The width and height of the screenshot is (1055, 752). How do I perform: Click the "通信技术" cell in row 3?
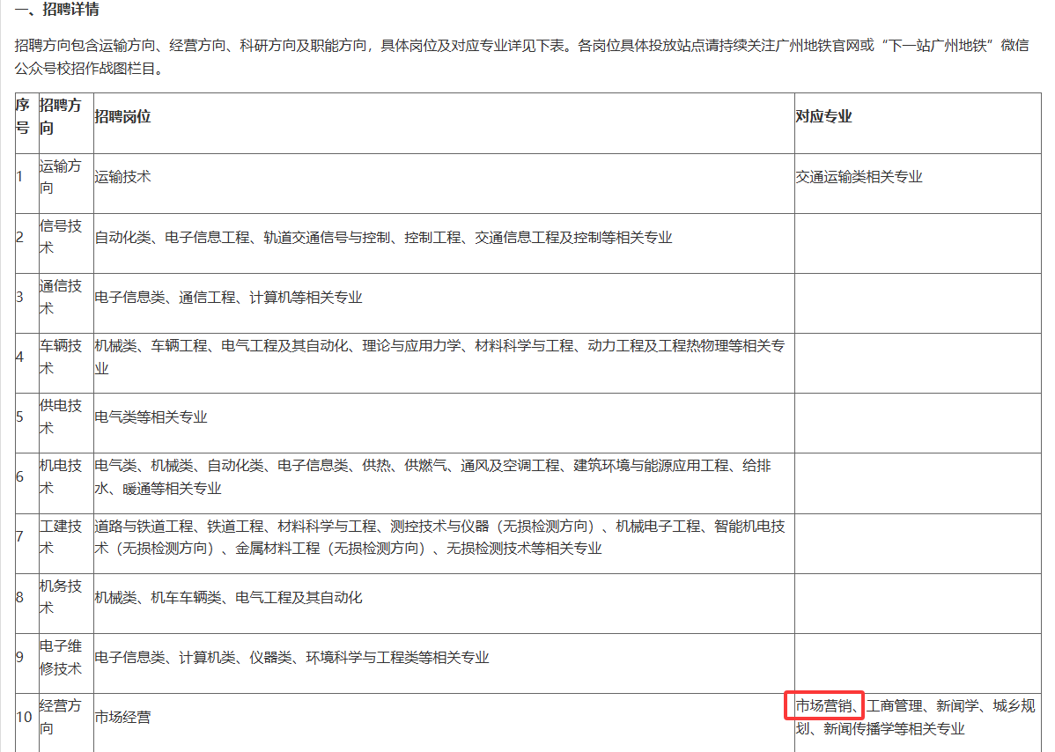pos(61,297)
